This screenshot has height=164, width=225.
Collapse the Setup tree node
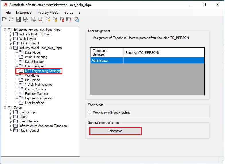(x=5, y=108)
